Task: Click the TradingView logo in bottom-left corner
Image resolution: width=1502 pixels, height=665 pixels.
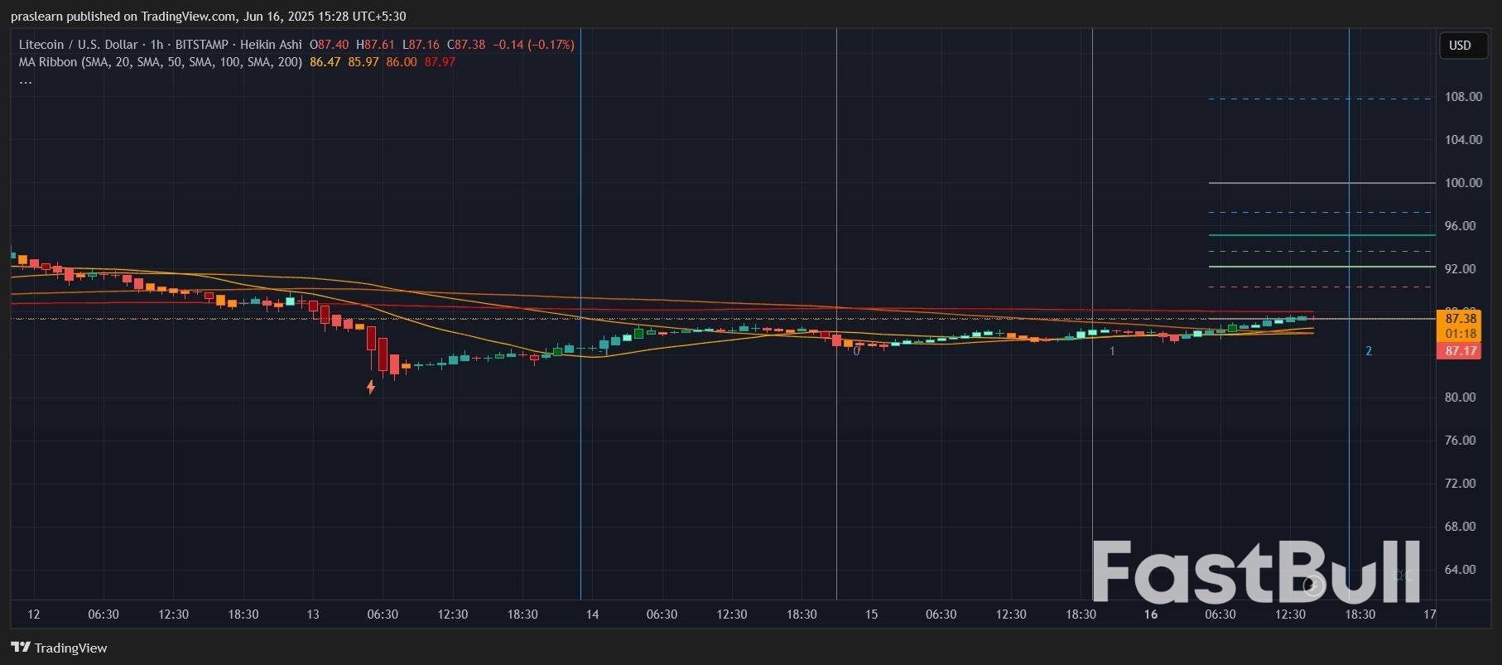Action: click(x=60, y=648)
